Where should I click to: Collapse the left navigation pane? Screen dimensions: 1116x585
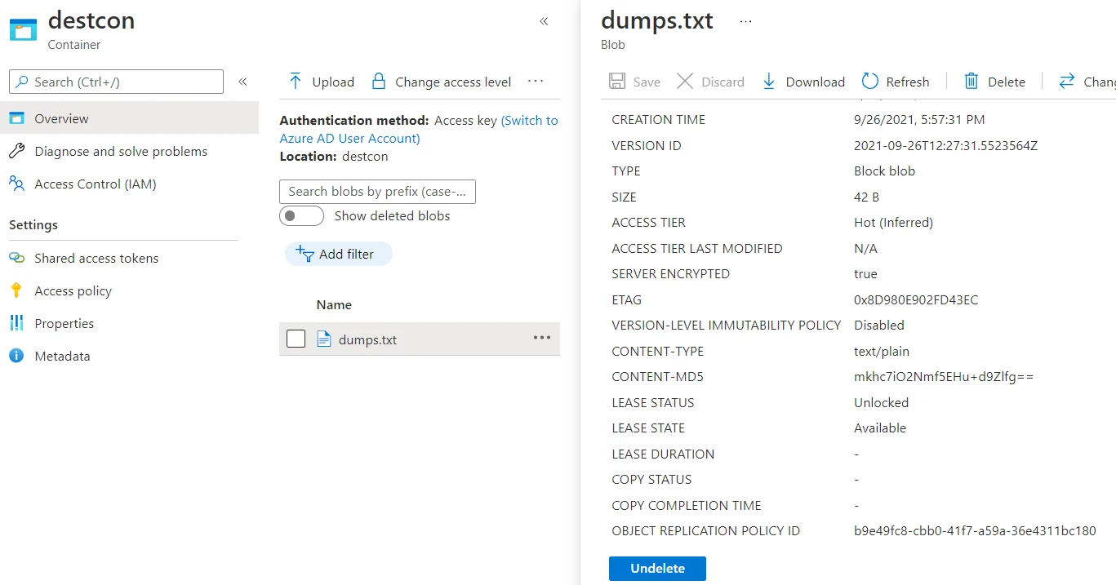[242, 82]
